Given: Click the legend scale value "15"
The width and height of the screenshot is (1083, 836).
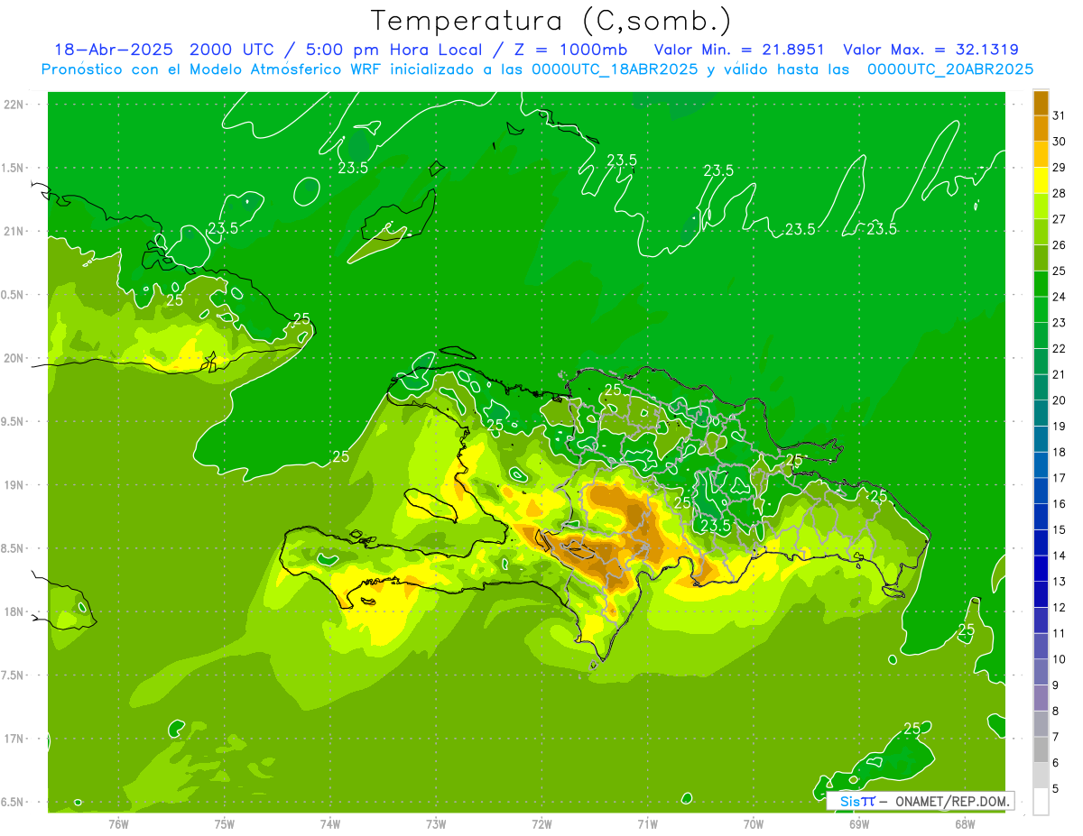Looking at the screenshot, I should click(1059, 529).
